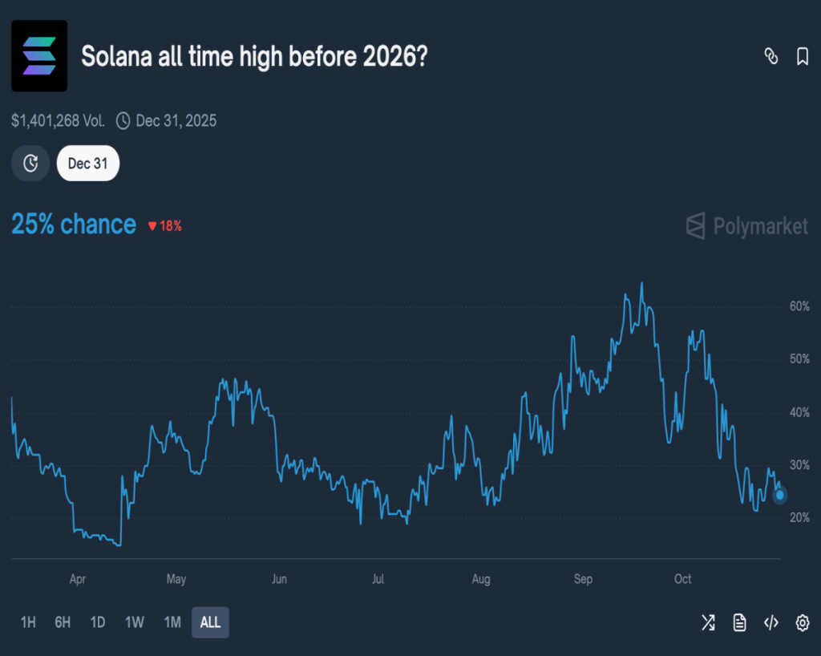Click the market title text
This screenshot has width=821, height=656.
tap(254, 57)
